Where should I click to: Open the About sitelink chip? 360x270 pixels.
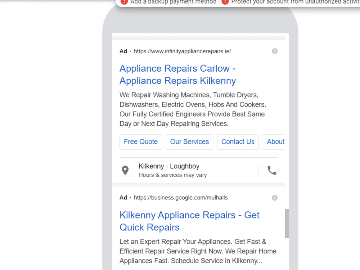274,142
